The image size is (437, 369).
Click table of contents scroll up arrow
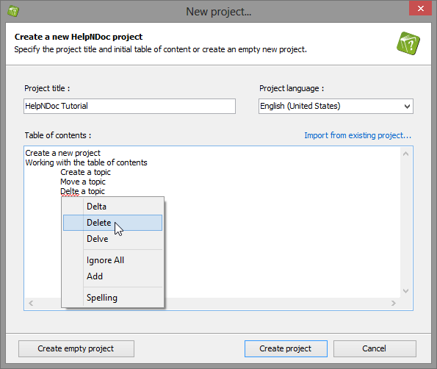405,154
